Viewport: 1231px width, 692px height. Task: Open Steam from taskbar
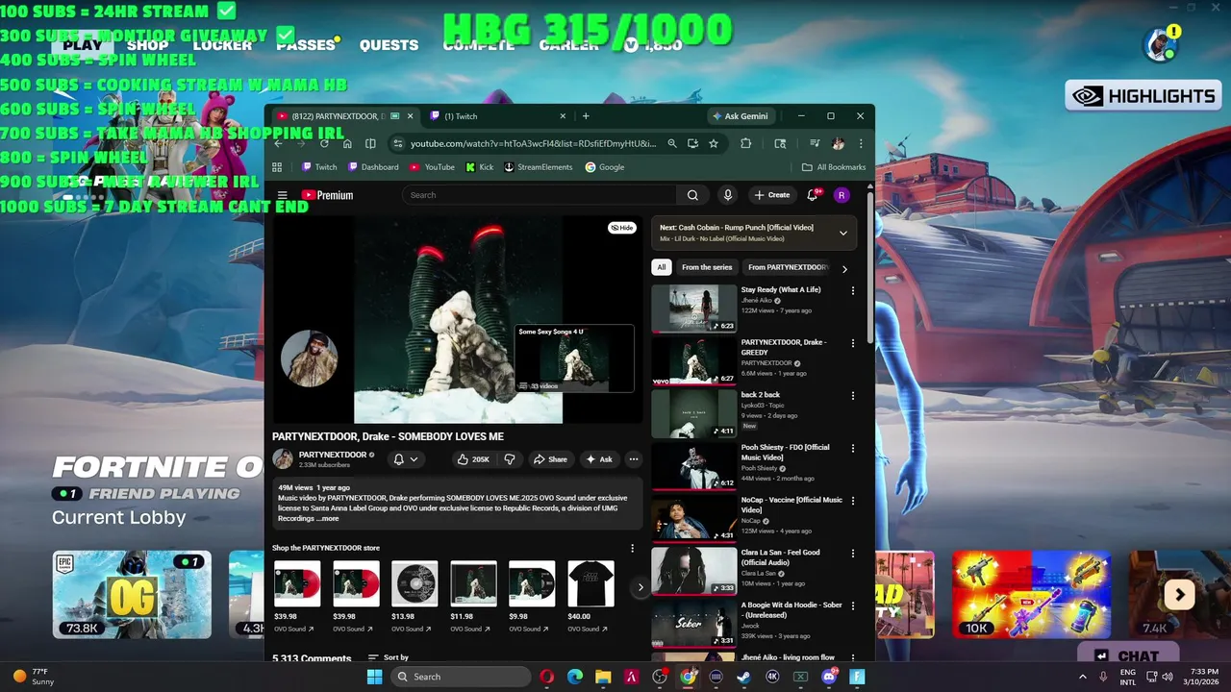coord(743,677)
